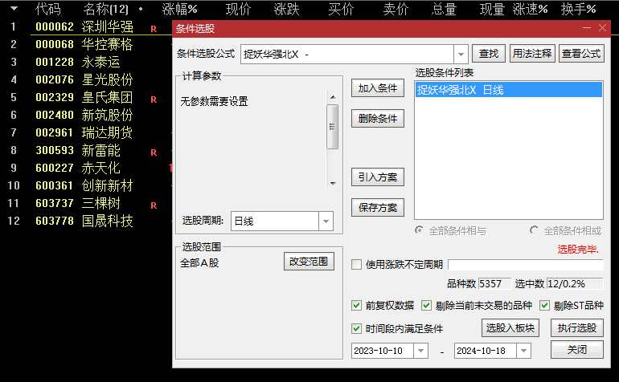Select stock row 002961 瑞达期货

click(x=86, y=132)
